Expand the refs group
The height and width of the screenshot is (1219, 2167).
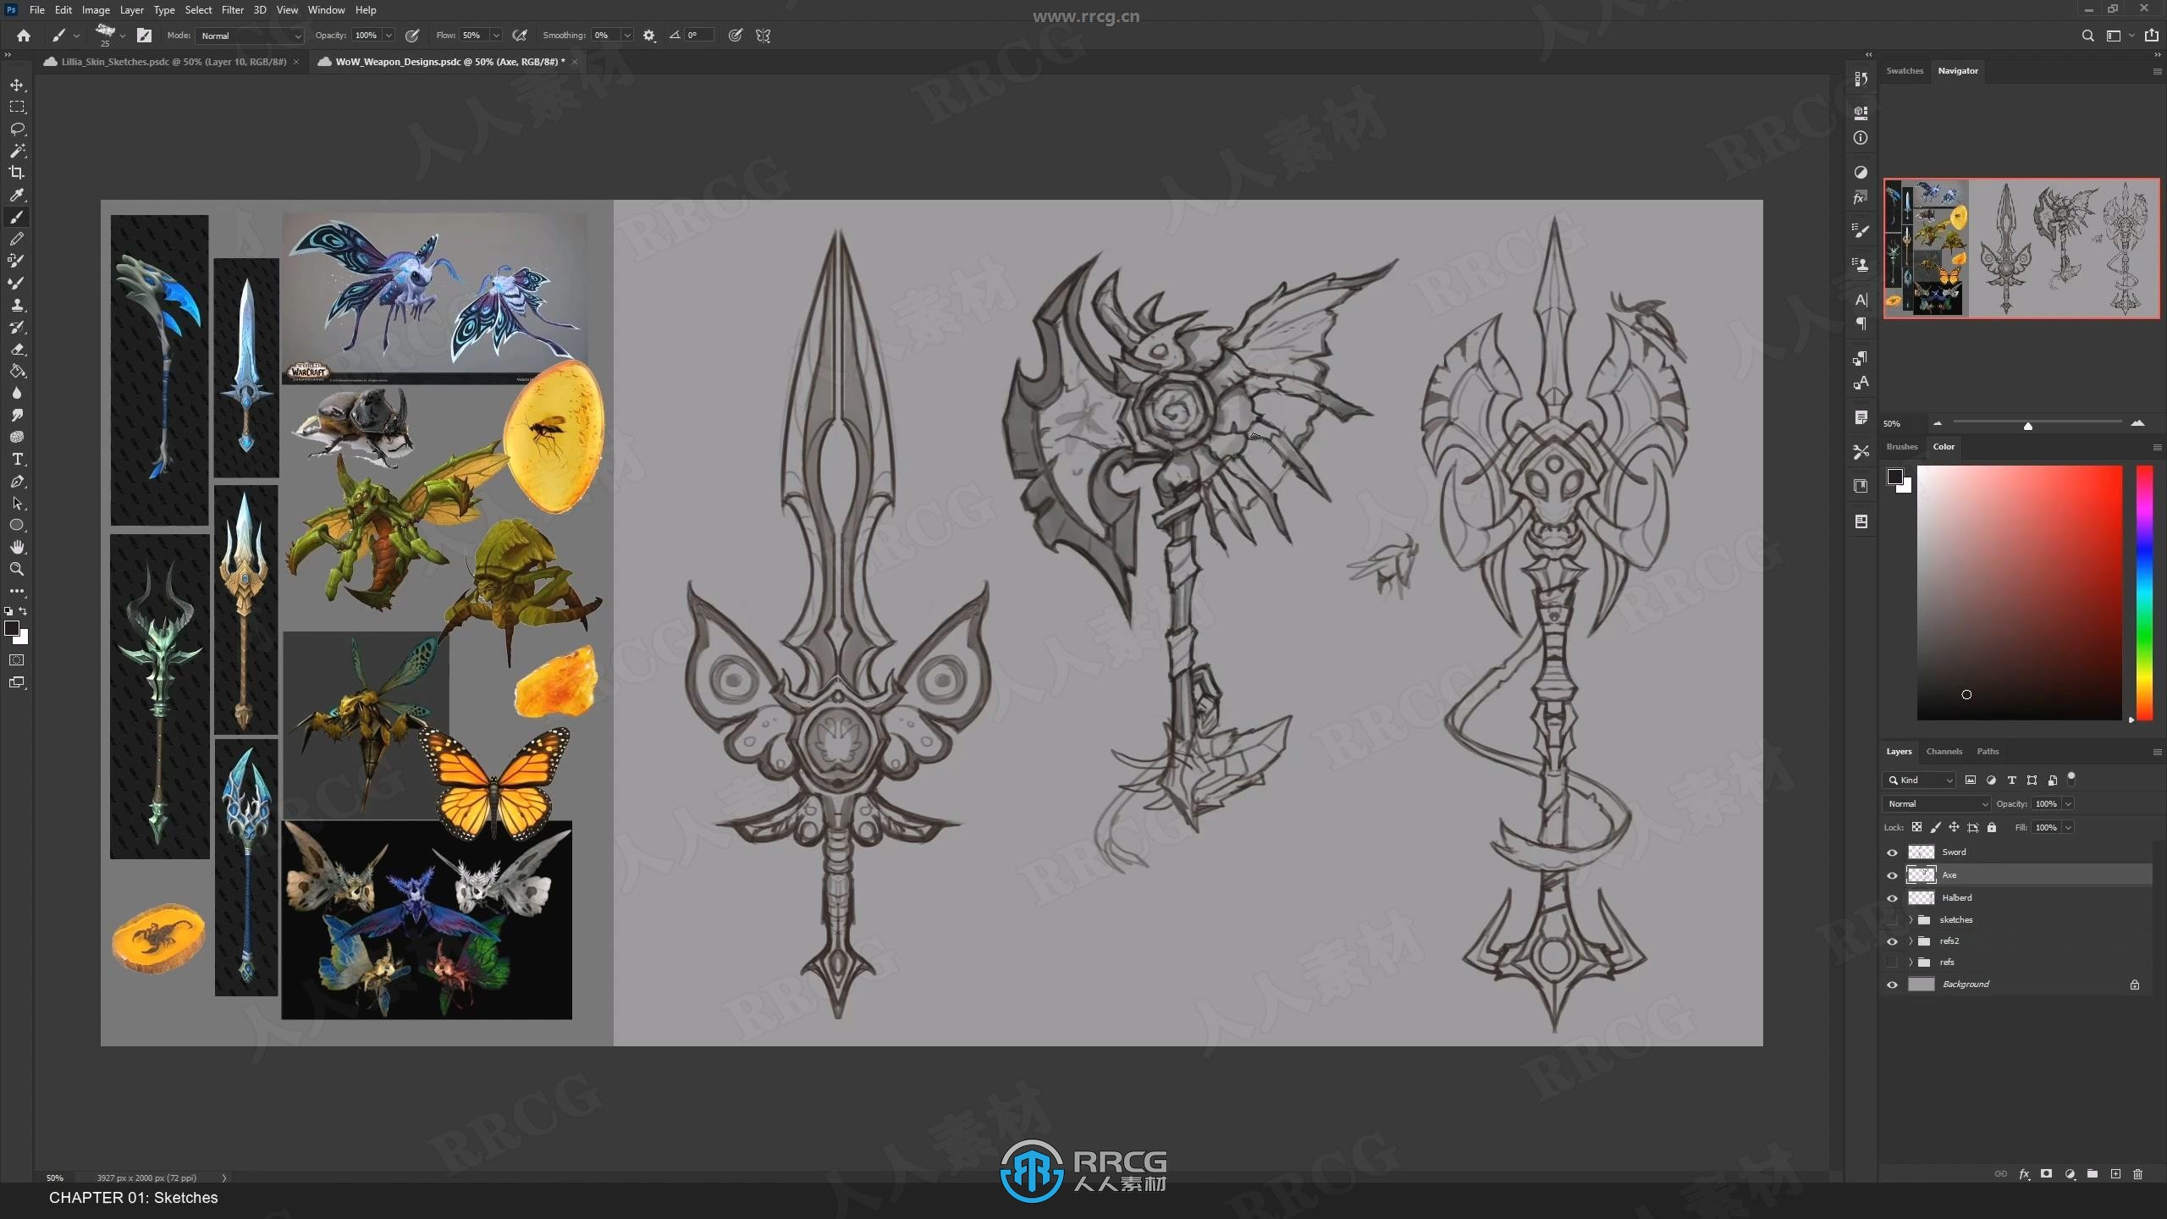[1911, 963]
